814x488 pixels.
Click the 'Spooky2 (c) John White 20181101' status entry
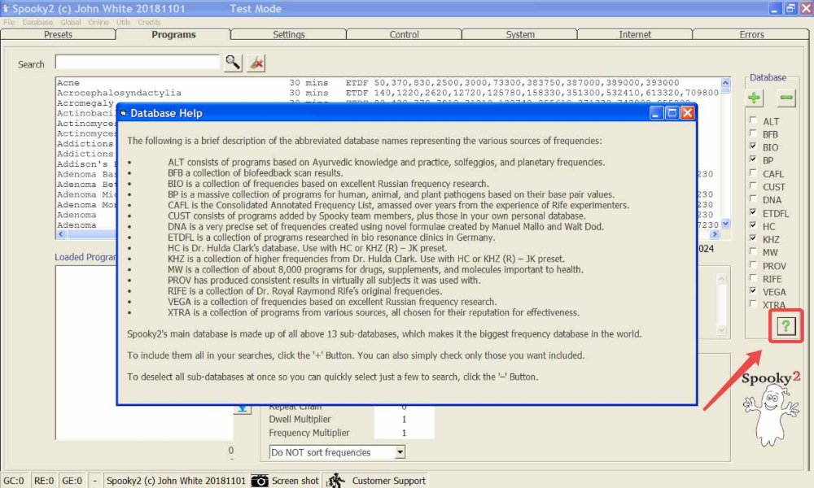(176, 481)
